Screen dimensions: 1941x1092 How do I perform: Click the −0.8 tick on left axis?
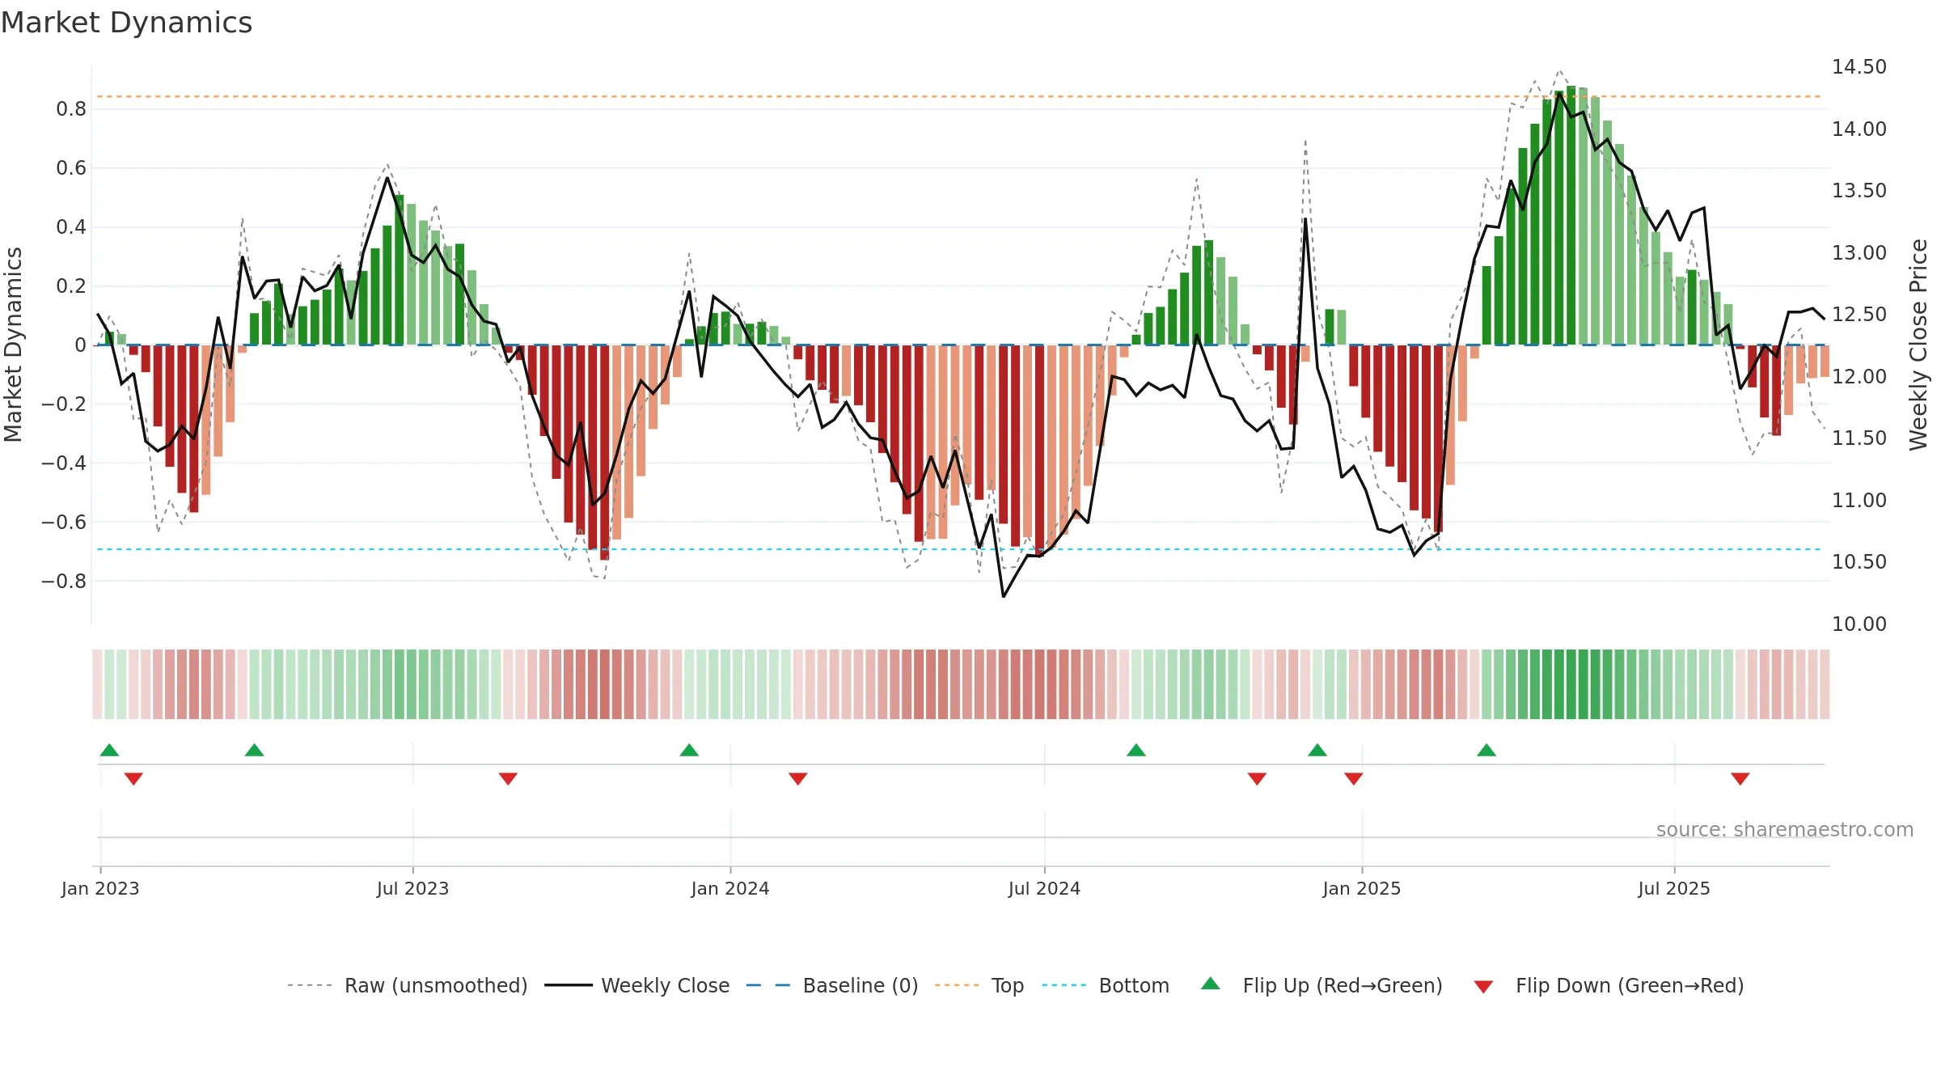(x=64, y=581)
